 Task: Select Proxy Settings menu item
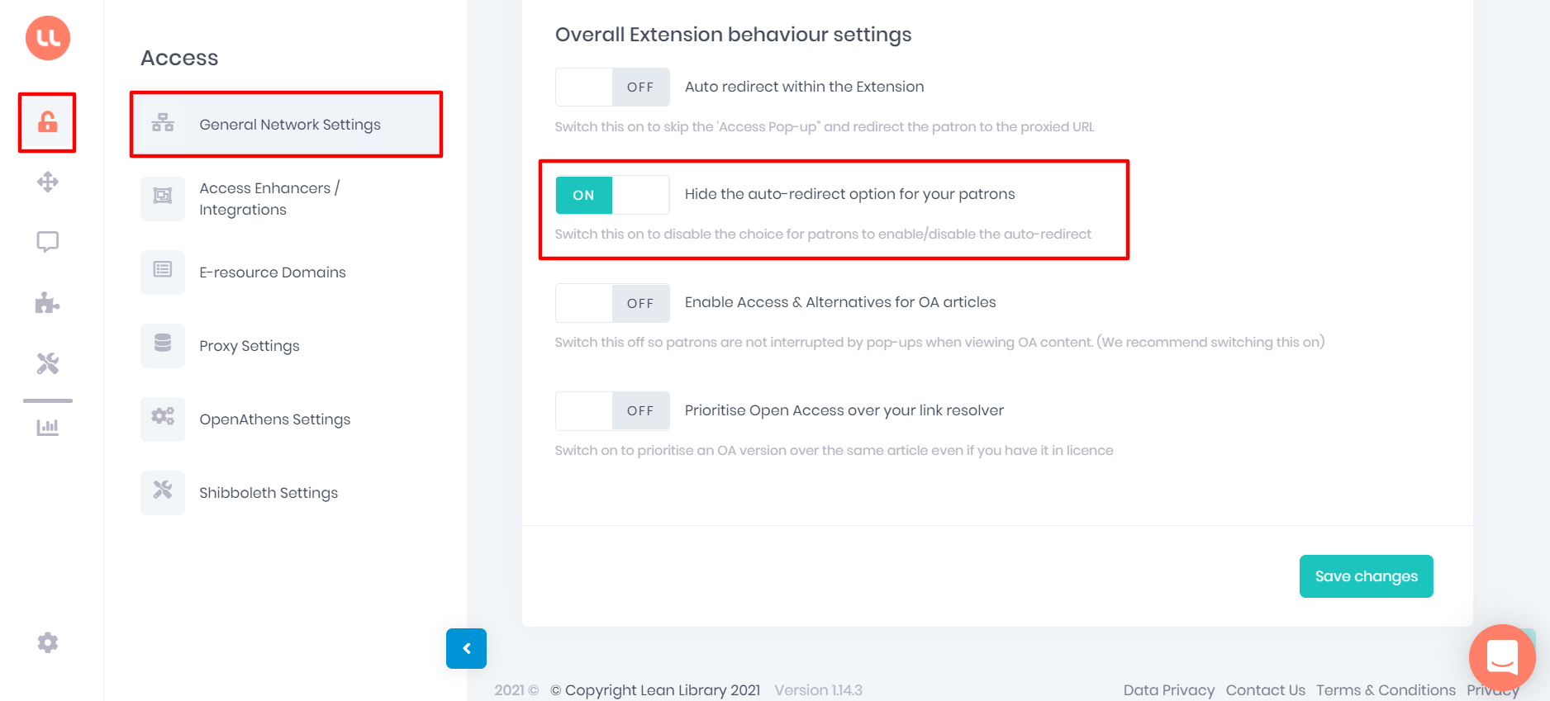287,345
